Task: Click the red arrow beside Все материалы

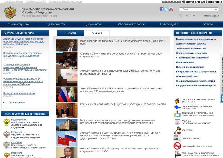Action: pos(4,102)
